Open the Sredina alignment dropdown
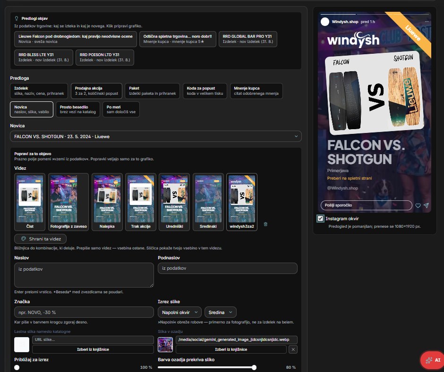The height and width of the screenshot is (372, 444). point(220,312)
